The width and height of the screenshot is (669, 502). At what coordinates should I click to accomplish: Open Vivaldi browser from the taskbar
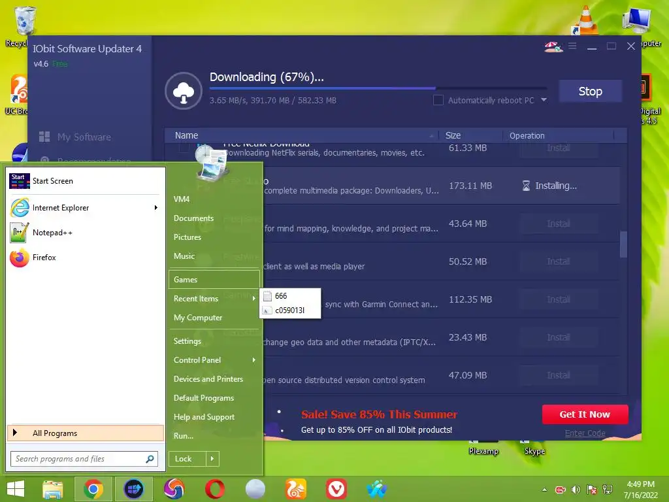[x=336, y=489]
